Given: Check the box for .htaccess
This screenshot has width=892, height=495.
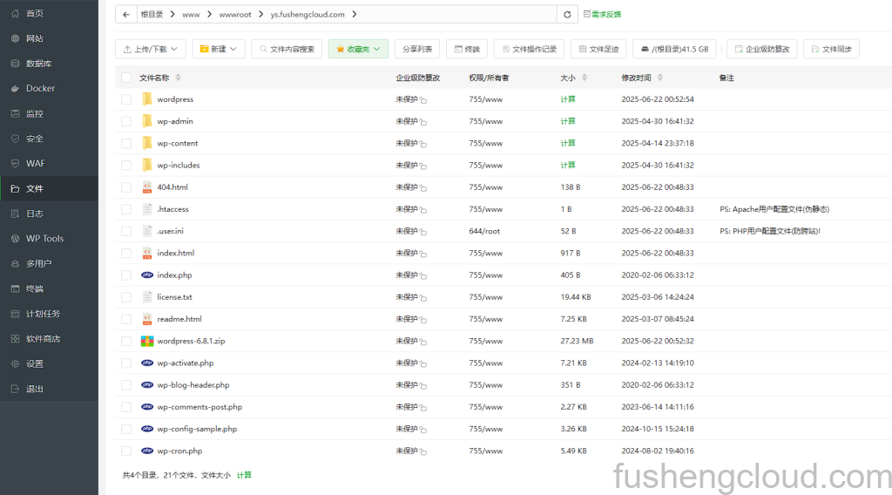Looking at the screenshot, I should [126, 209].
